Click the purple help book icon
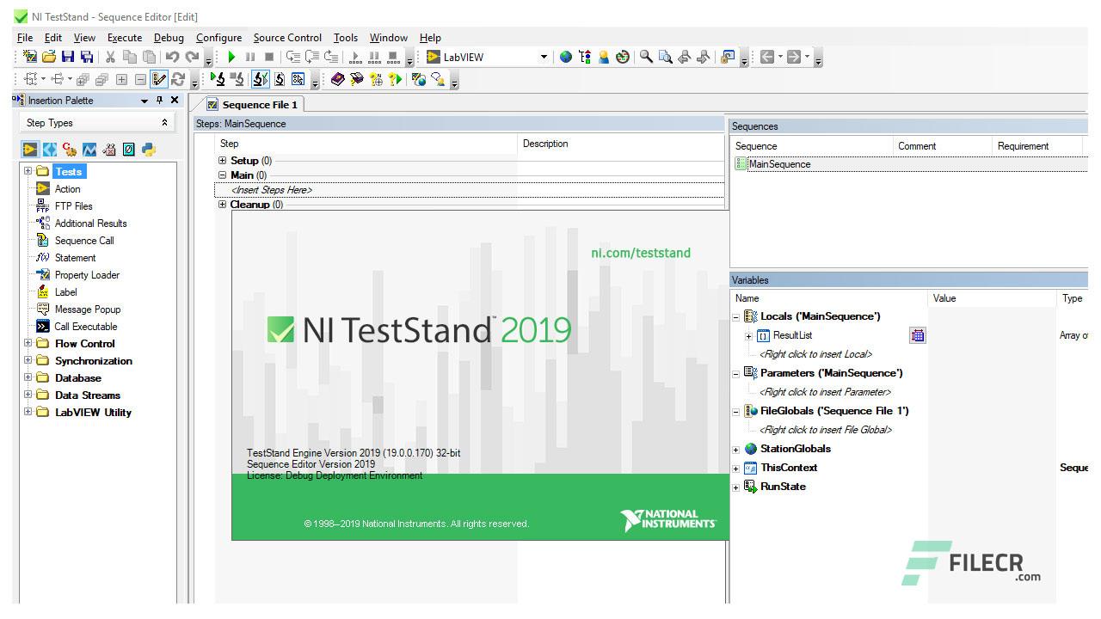The height and width of the screenshot is (619, 1101). click(338, 79)
